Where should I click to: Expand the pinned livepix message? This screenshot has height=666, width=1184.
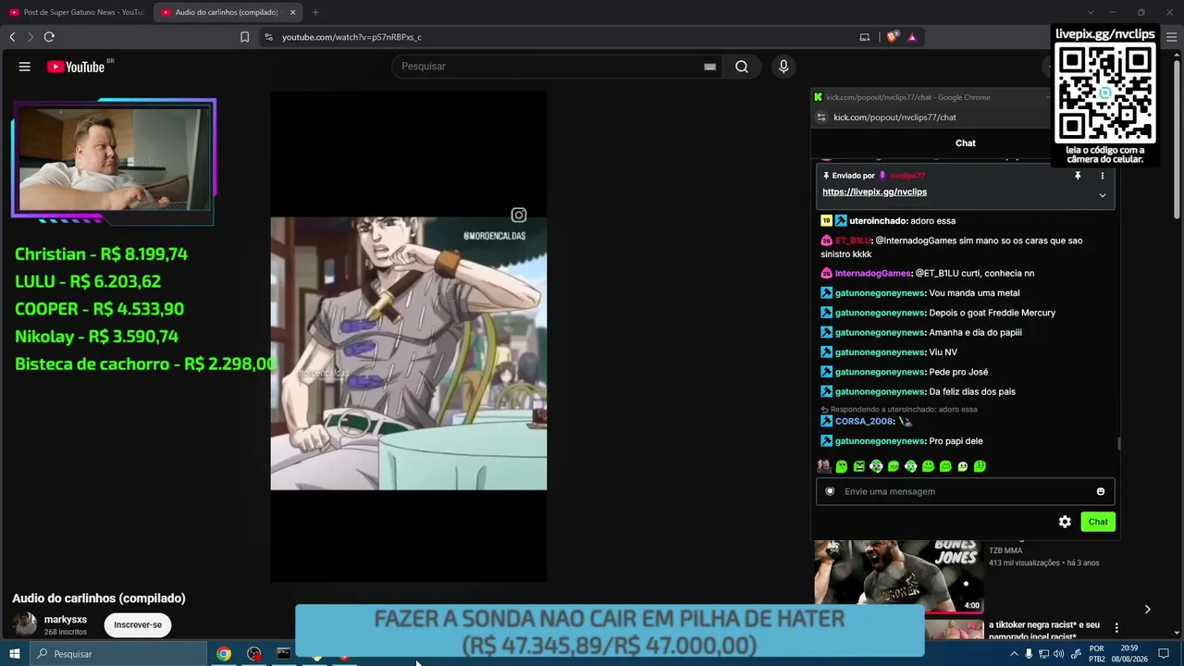[x=1102, y=195]
